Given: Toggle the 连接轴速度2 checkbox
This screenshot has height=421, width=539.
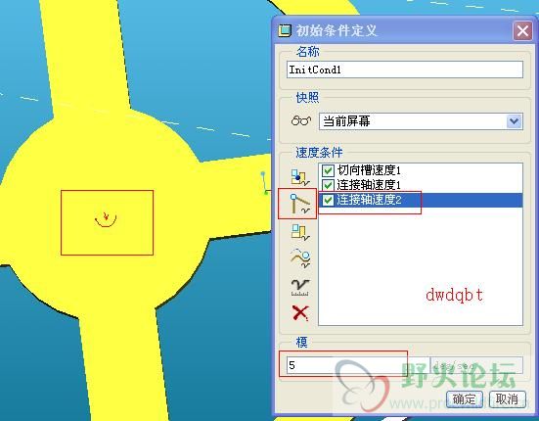Looking at the screenshot, I should [x=328, y=200].
